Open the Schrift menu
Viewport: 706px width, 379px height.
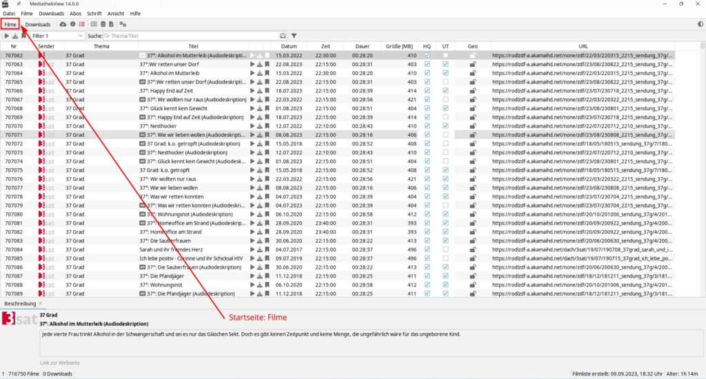94,14
